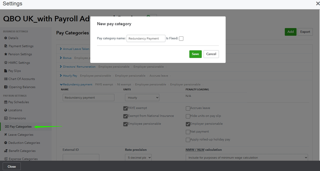
Task: Click the Pay category name field
Action: (x=146, y=39)
